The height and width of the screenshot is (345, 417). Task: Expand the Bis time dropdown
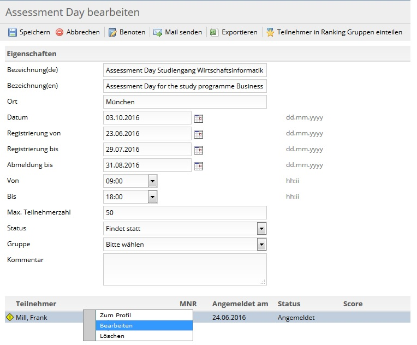tap(152, 197)
